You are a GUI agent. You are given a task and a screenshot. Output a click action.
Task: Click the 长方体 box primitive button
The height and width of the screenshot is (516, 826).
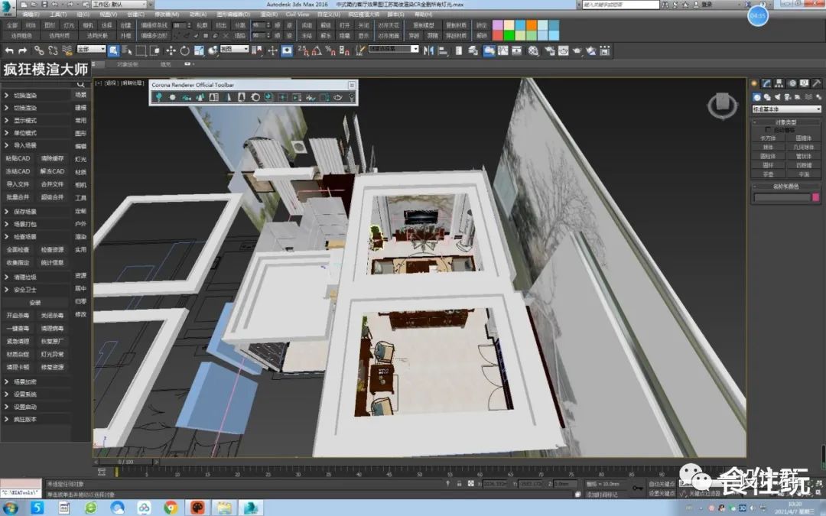click(x=769, y=138)
